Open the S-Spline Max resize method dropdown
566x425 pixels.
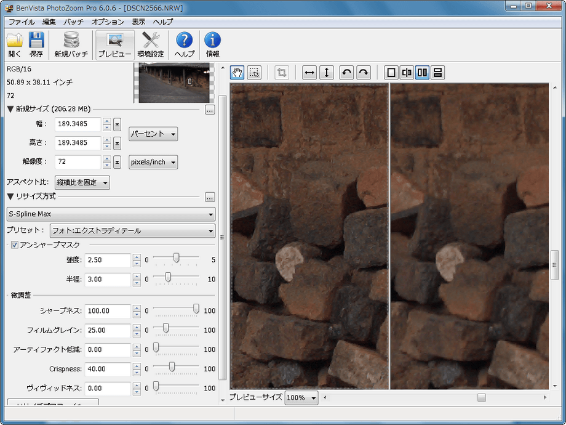click(x=111, y=214)
